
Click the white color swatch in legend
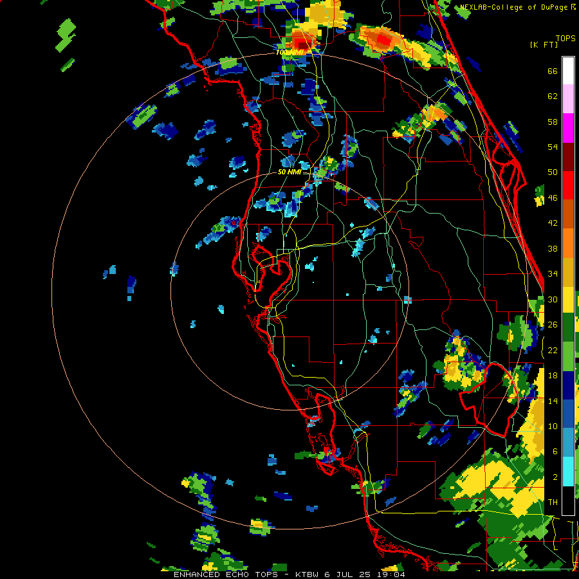(x=568, y=71)
